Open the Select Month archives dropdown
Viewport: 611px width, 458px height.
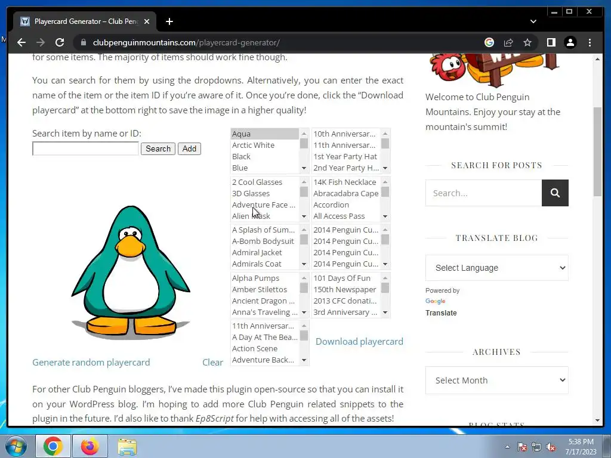pos(497,380)
